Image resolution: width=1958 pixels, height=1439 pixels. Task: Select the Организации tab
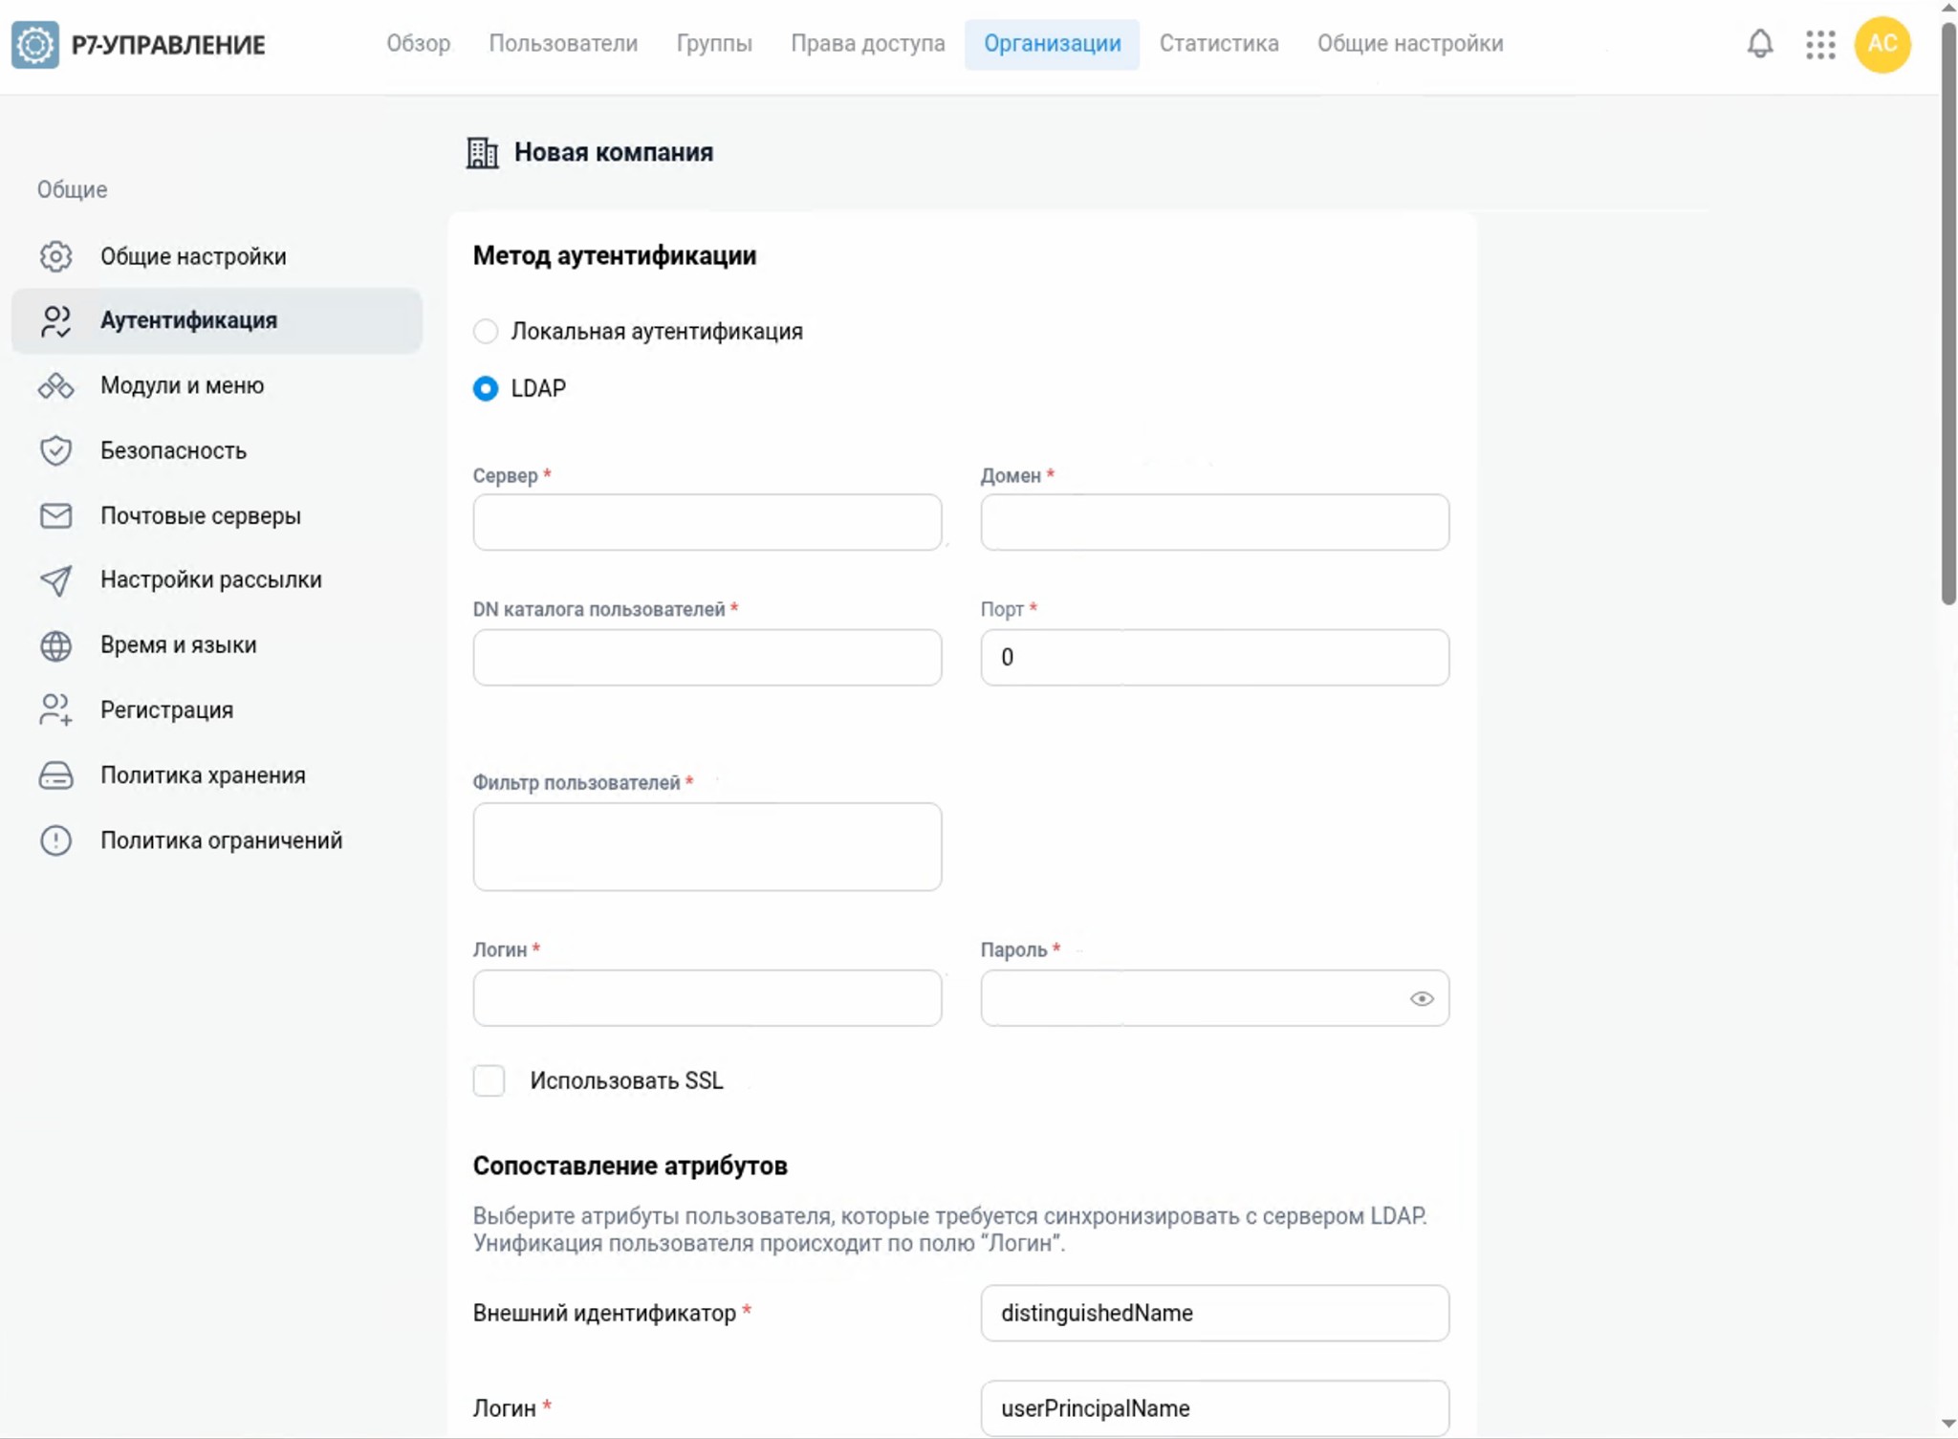click(1052, 44)
